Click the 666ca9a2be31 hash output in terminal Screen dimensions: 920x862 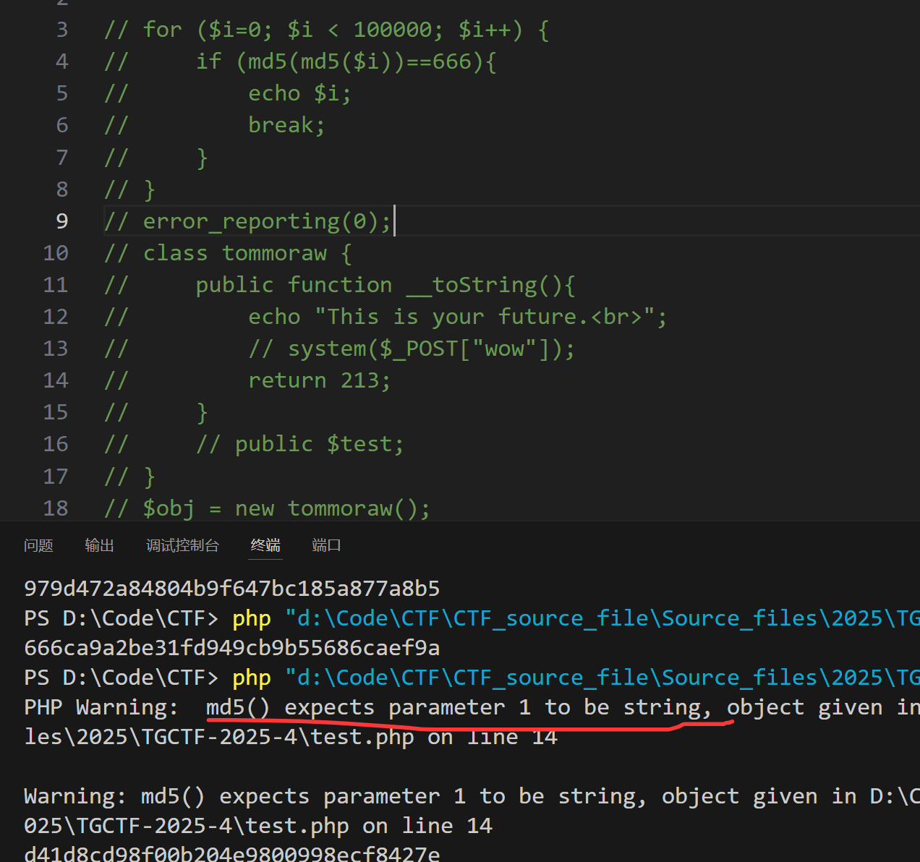pos(231,648)
